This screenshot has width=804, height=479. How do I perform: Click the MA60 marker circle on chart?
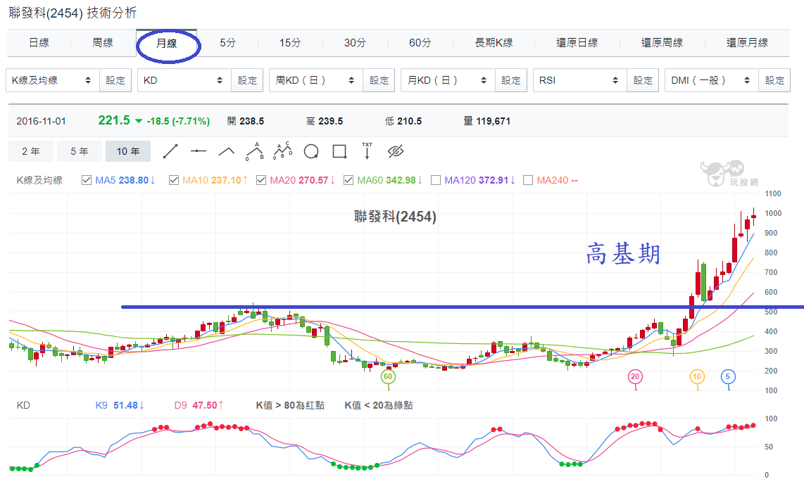pyautogui.click(x=388, y=376)
